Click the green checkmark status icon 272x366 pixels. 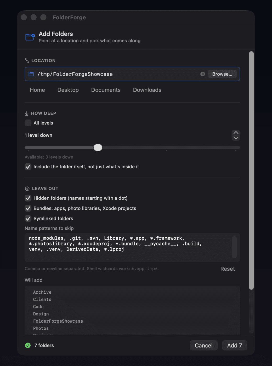point(28,345)
